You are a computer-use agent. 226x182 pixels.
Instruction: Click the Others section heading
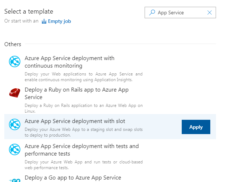tap(13, 44)
